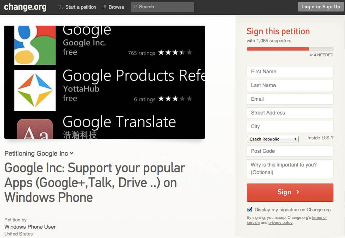Viewport: 345px width, 238px height.
Task: Click the Inside U.S.? link
Action: click(x=320, y=138)
